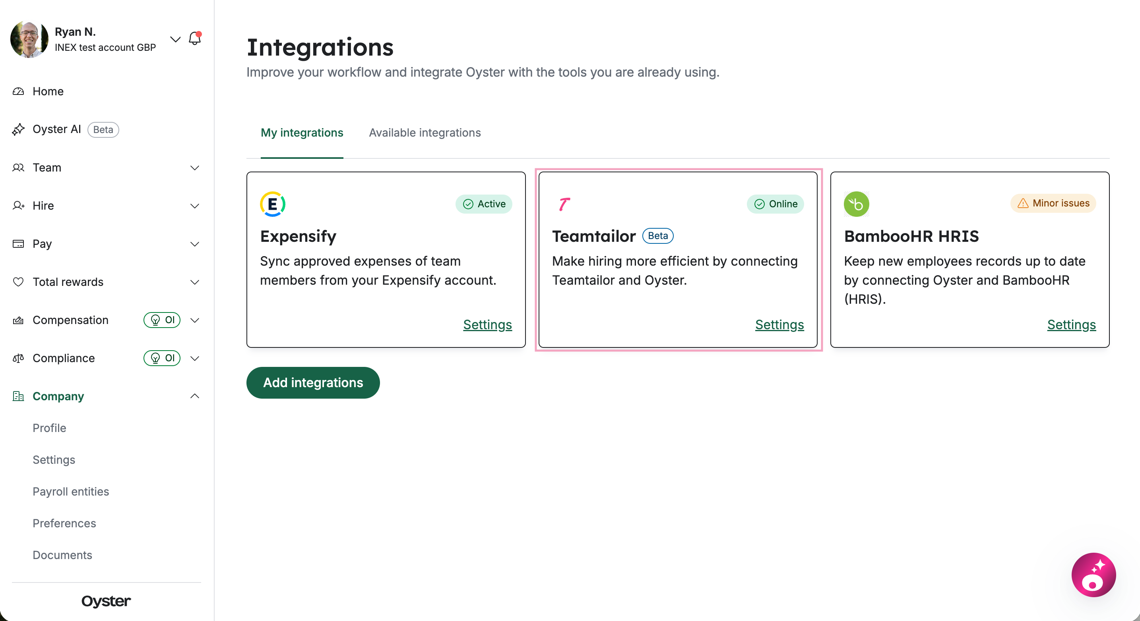
Task: Expand the Pay menu chevron
Action: 195,244
